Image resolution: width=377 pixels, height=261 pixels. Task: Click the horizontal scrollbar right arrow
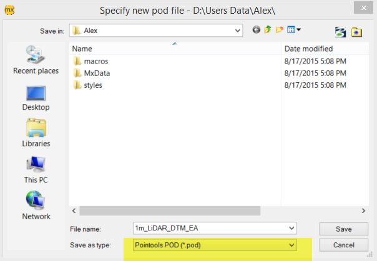(x=363, y=211)
